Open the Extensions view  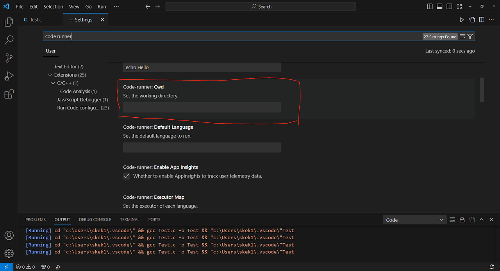[9, 94]
